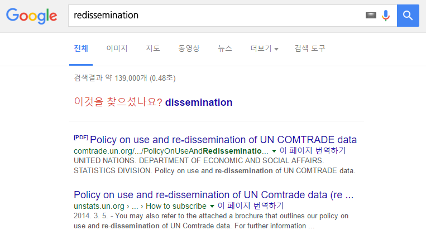Screen dimensions: 426x240
Task: Open the 동영상 tab
Action: coord(189,48)
